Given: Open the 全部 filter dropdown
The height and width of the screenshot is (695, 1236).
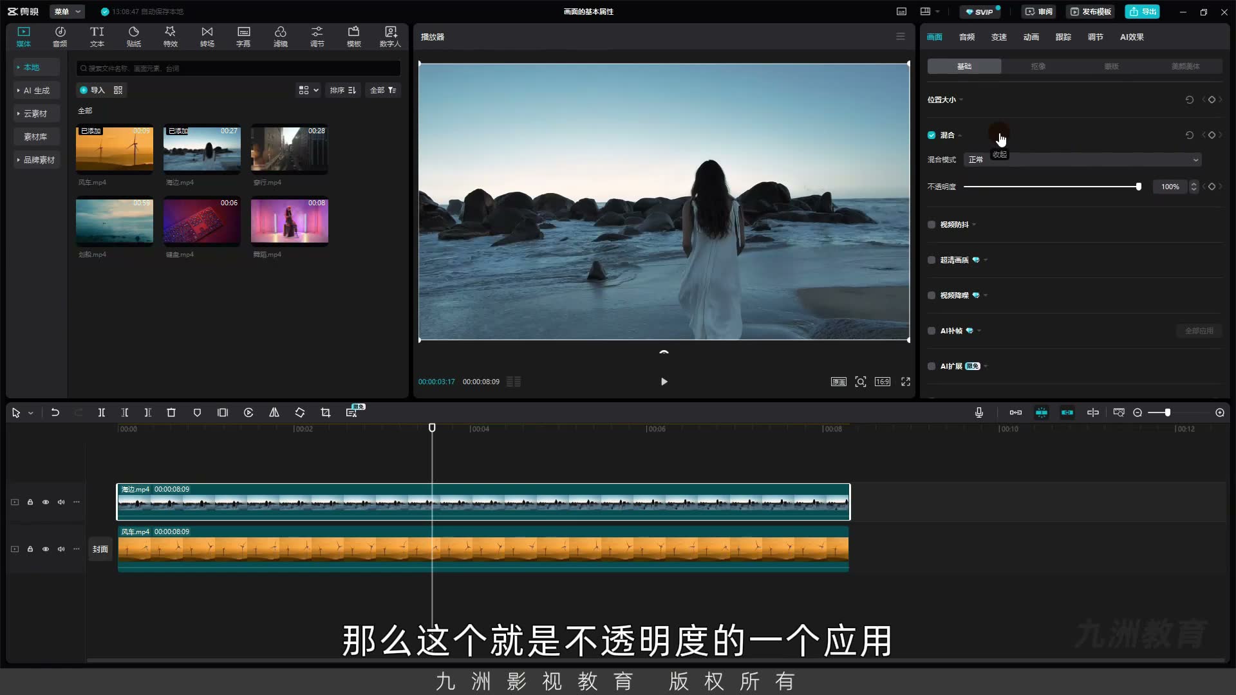Looking at the screenshot, I should point(383,90).
